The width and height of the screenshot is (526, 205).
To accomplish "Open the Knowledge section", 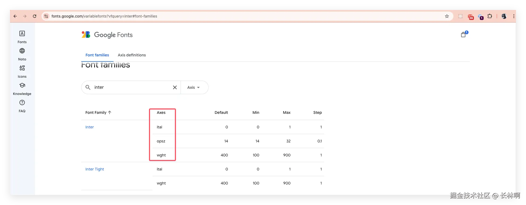I will tap(22, 89).
